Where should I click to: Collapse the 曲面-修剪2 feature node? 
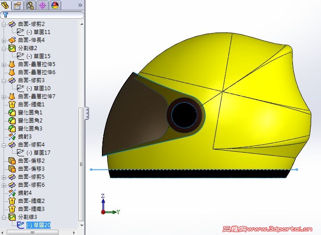[4, 25]
